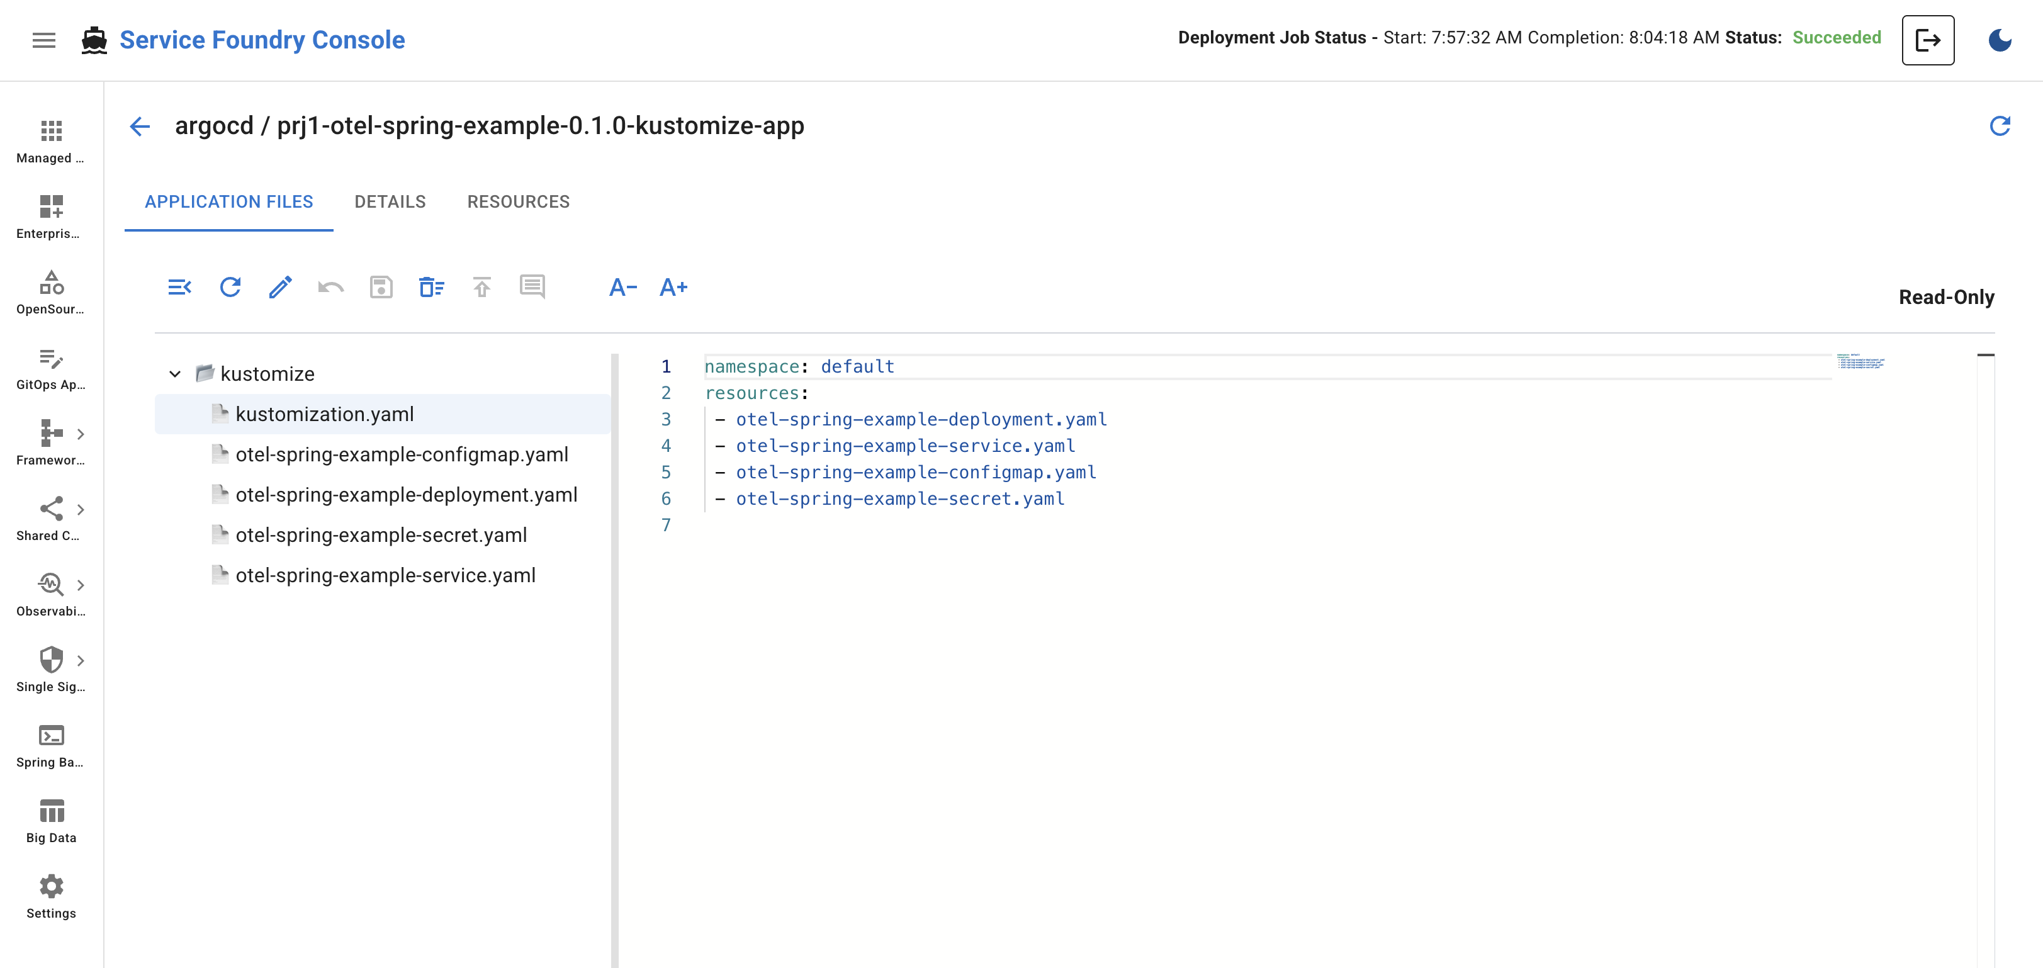This screenshot has width=2043, height=968.
Task: Expand Shared C... submenu chevron
Action: pyautogui.click(x=80, y=509)
